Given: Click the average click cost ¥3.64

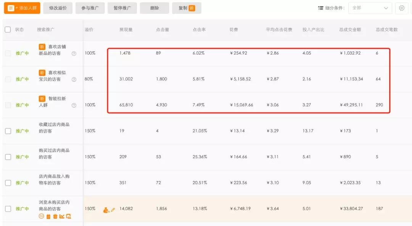Looking at the screenshot, I should click(273, 209).
